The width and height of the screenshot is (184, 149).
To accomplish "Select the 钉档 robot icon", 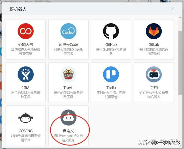I will coord(154,74).
